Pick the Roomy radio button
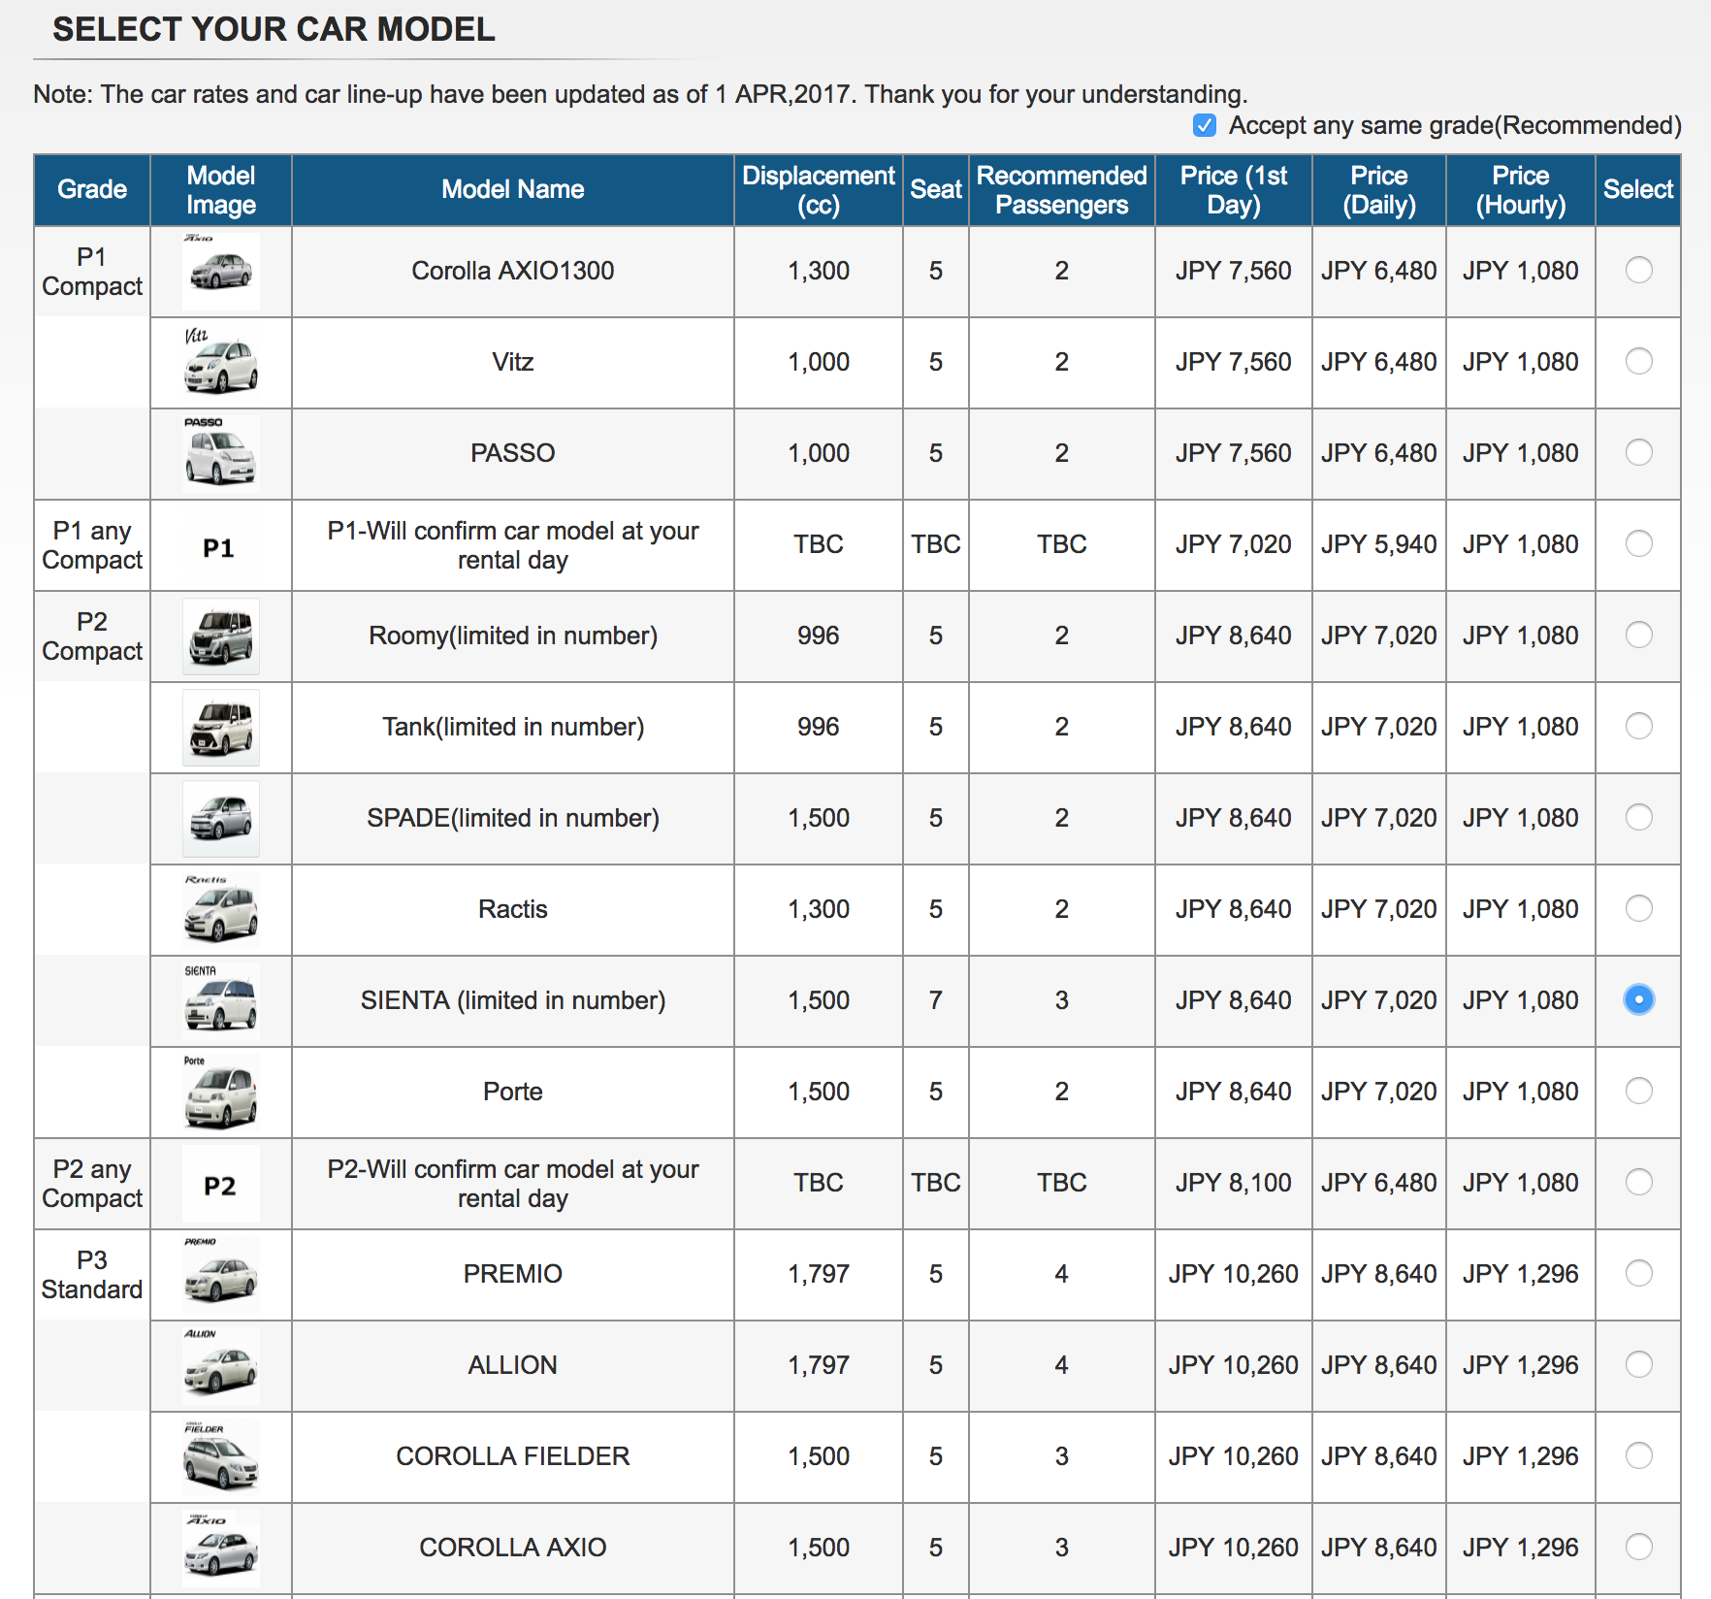Viewport: 1711px width, 1599px height. [x=1638, y=635]
